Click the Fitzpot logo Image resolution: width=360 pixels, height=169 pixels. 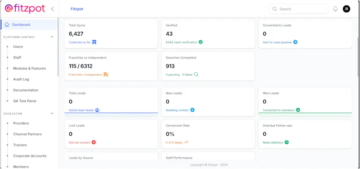point(25,9)
